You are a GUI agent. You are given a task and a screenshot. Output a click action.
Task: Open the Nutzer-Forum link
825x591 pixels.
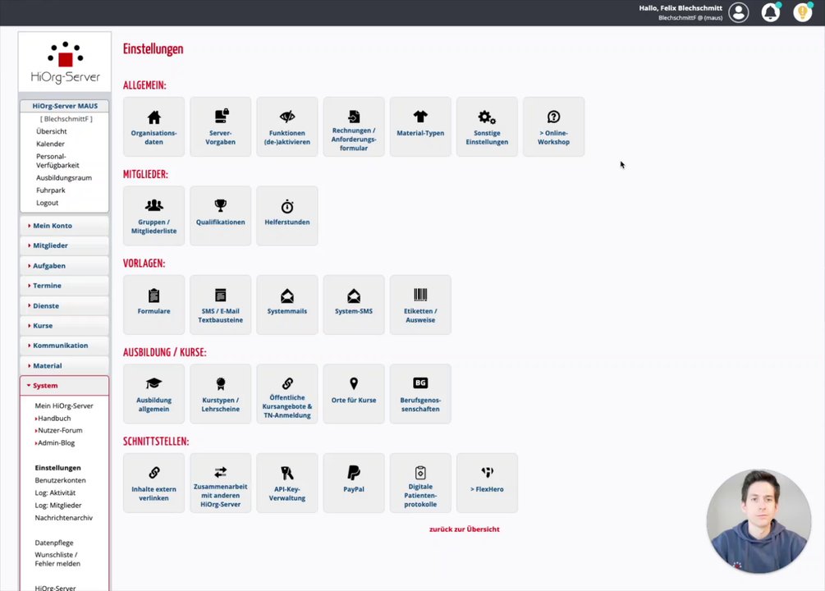58,430
